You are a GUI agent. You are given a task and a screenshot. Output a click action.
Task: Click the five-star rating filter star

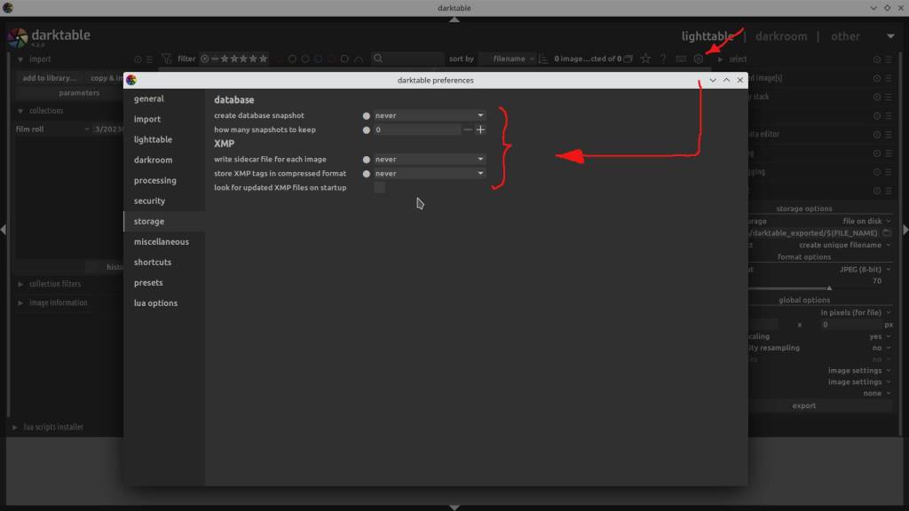pos(263,59)
